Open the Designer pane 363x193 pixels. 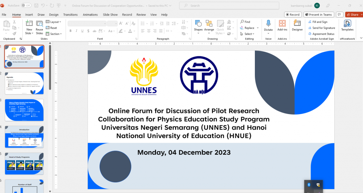[297, 24]
